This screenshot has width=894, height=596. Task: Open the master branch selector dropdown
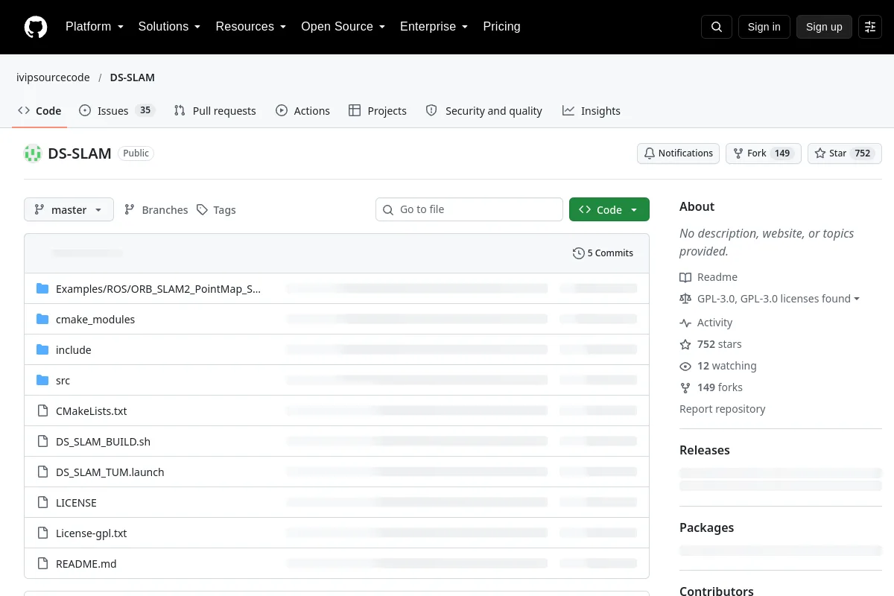[69, 209]
